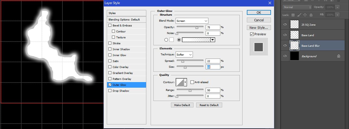Open the gradient picker dropdown arrow
The height and width of the screenshot is (129, 349).
click(213, 40)
